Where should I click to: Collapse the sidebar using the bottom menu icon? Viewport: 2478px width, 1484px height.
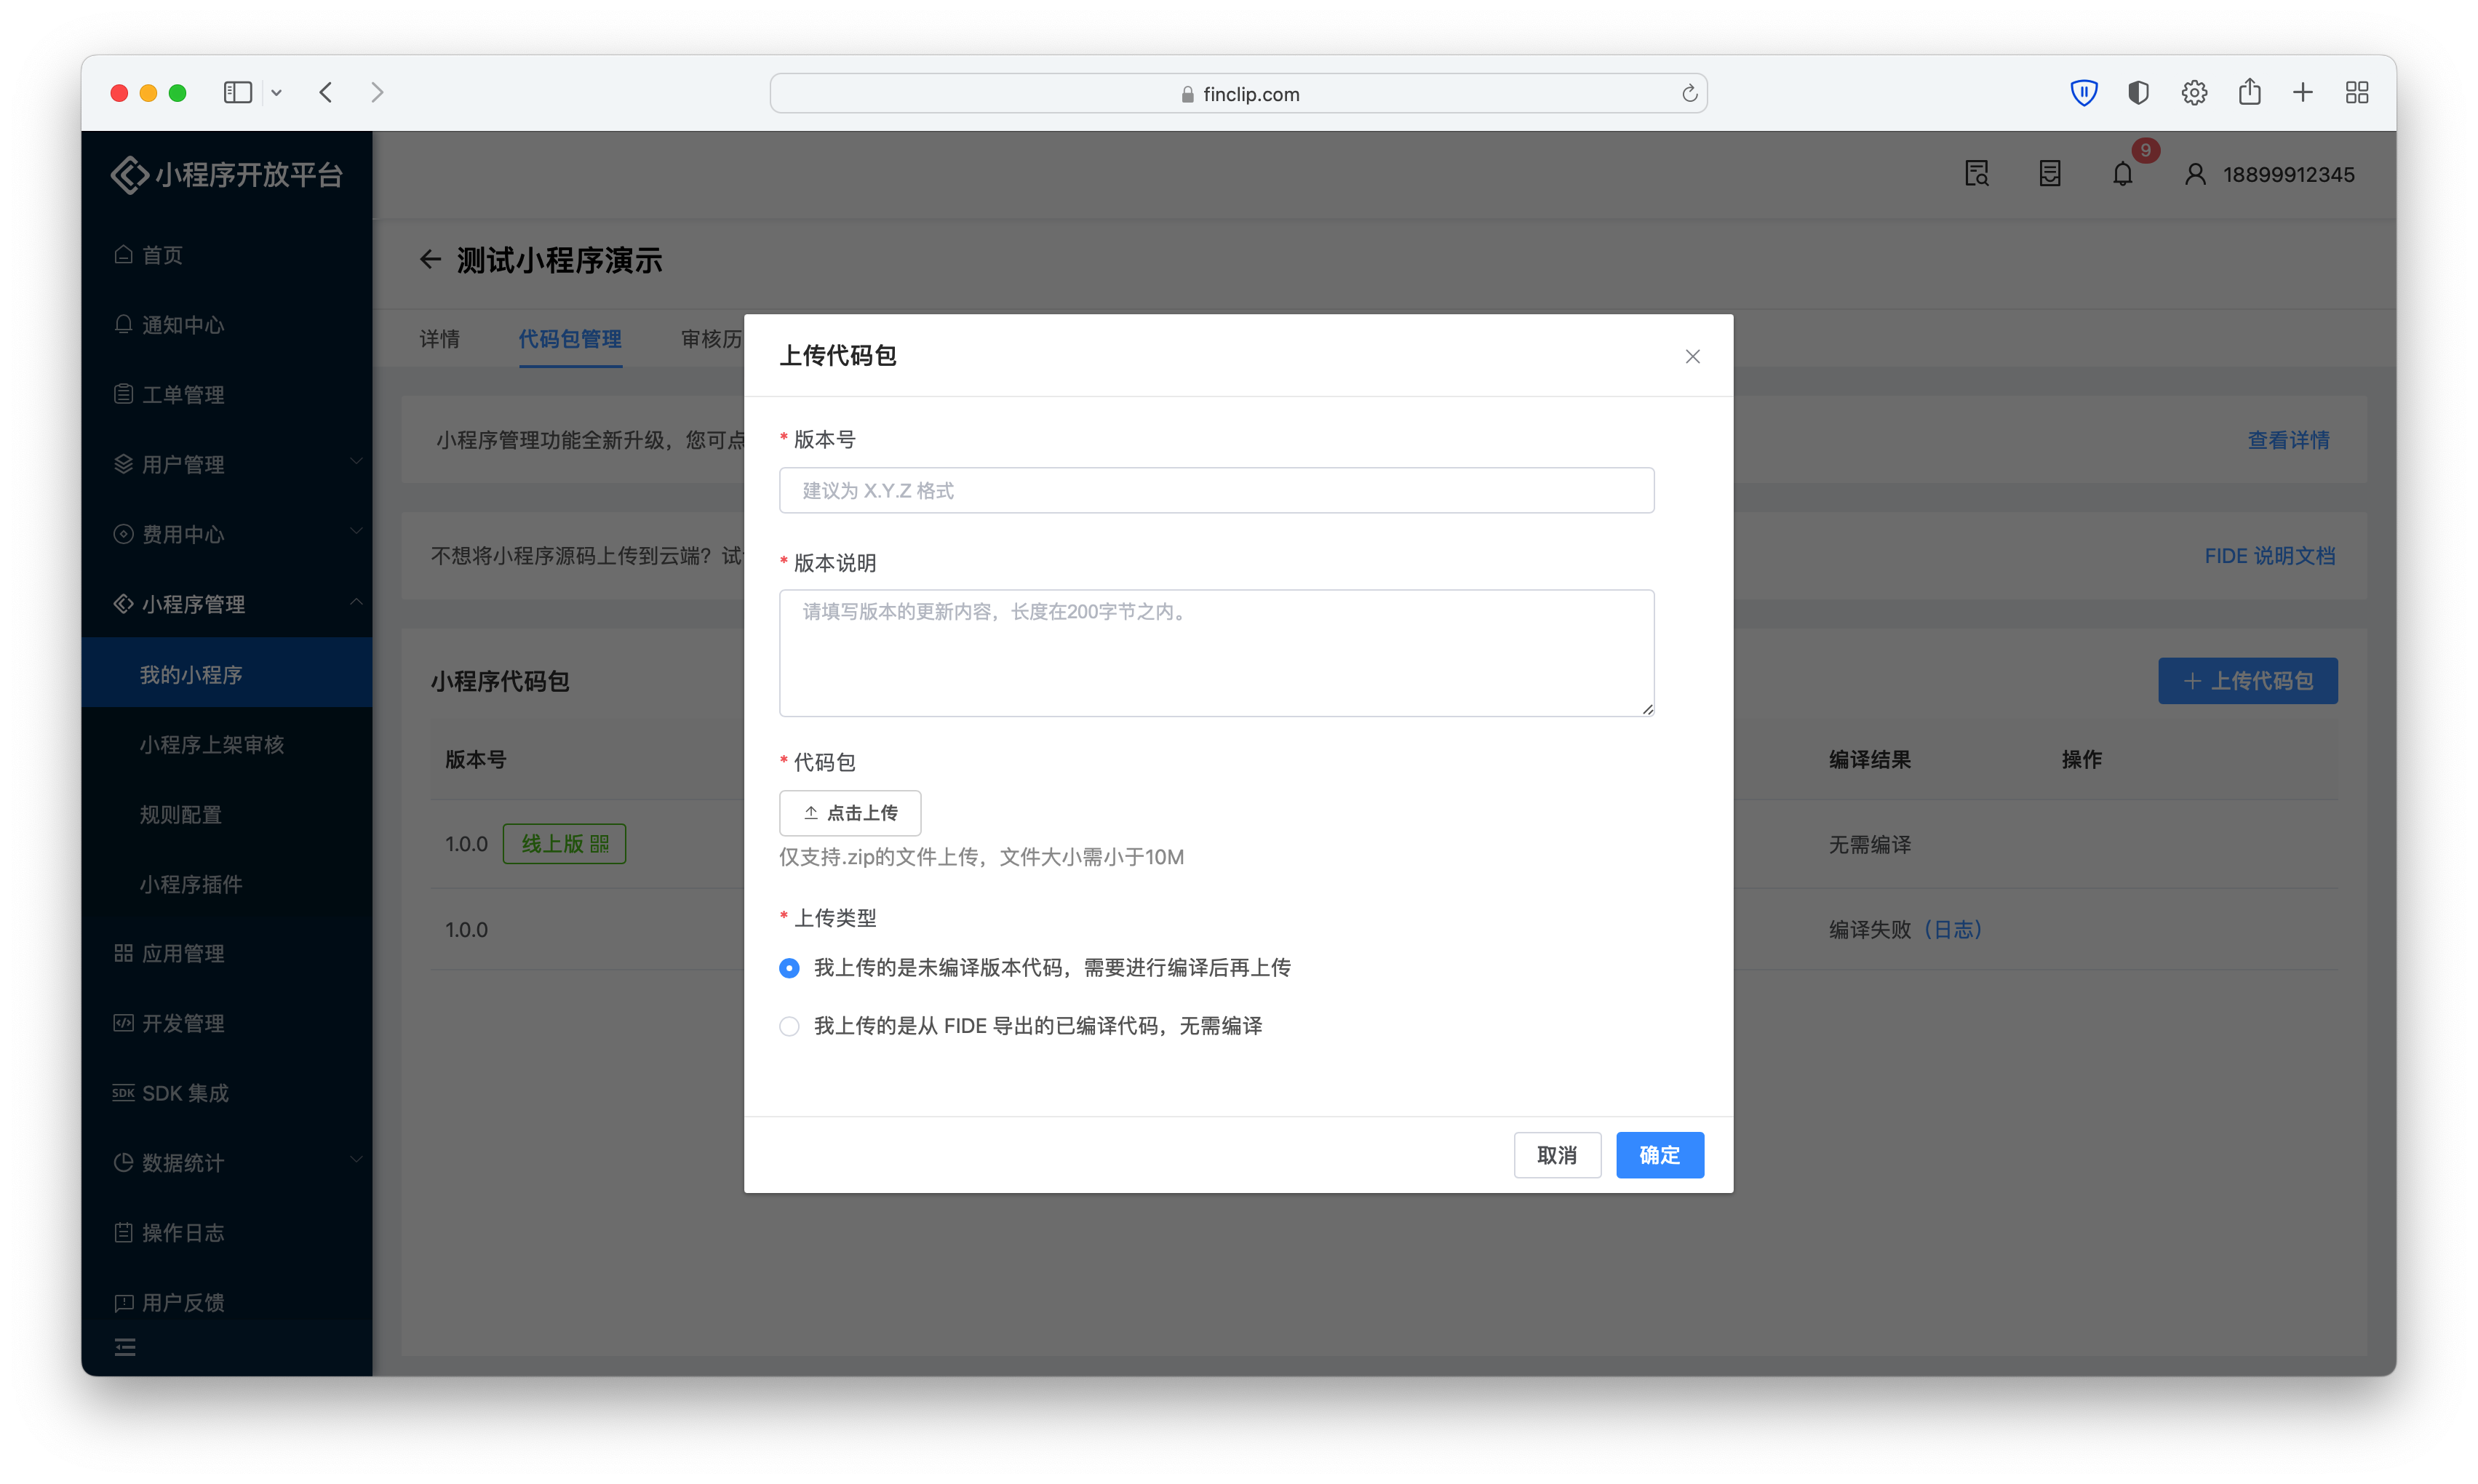125,1347
